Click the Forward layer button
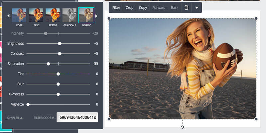Screen dimensions: 266x133 (x=159, y=8)
